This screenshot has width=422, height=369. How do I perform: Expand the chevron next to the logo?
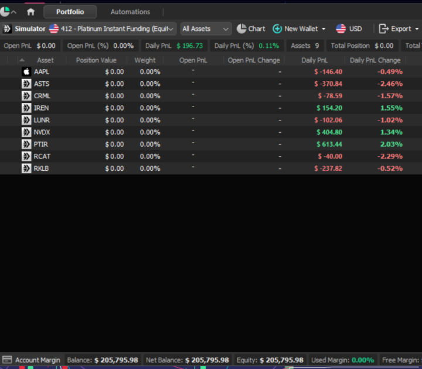coord(14,12)
